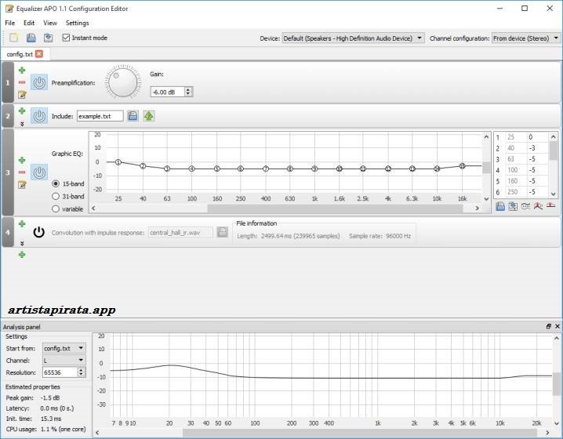Toggle power button for the Preamplification filter
This screenshot has height=439, width=563.
tap(39, 82)
